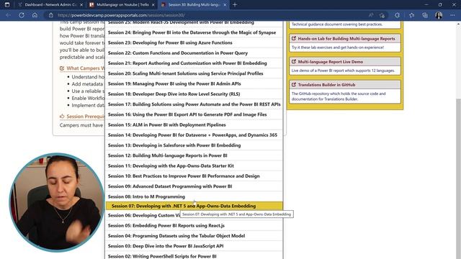Image resolution: width=461 pixels, height=259 pixels.
Task: Open the Settings and more ellipsis menu
Action: pos(452,15)
